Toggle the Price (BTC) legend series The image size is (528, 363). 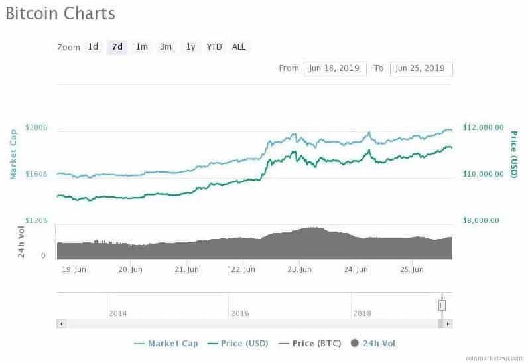click(310, 344)
